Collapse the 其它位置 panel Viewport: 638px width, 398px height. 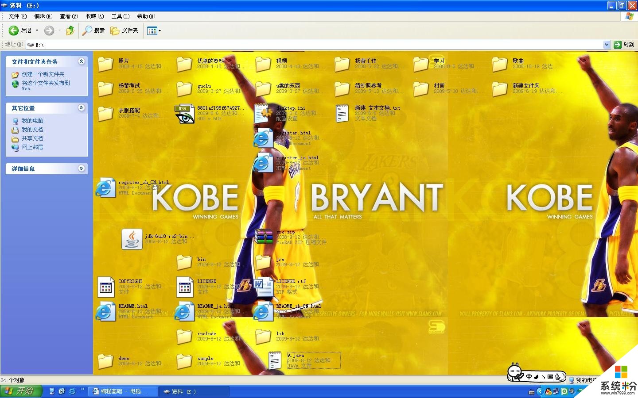[81, 107]
